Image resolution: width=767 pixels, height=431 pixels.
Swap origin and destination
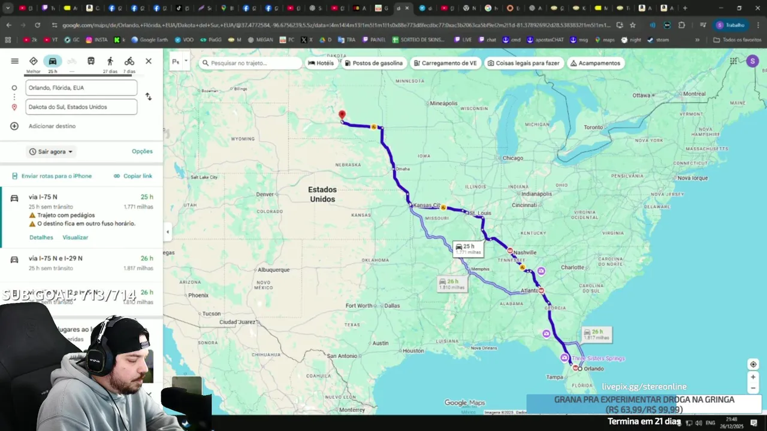[149, 96]
